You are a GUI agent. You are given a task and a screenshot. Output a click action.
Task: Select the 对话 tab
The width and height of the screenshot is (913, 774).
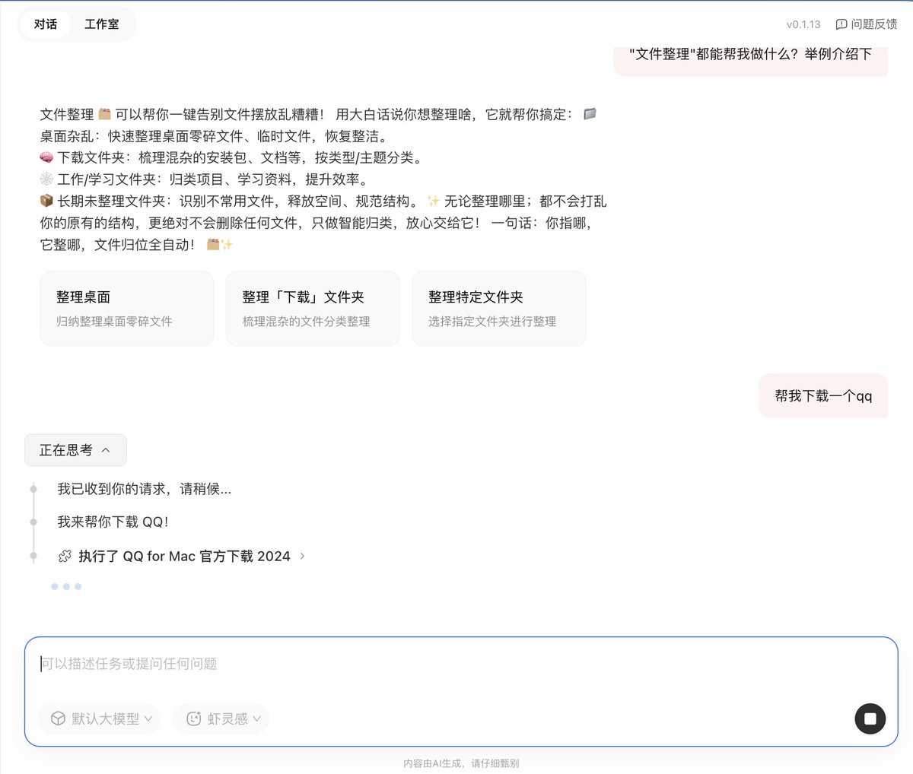point(46,24)
